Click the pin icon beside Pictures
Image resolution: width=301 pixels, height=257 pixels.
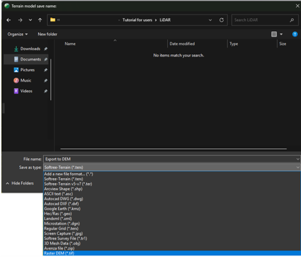46,70
